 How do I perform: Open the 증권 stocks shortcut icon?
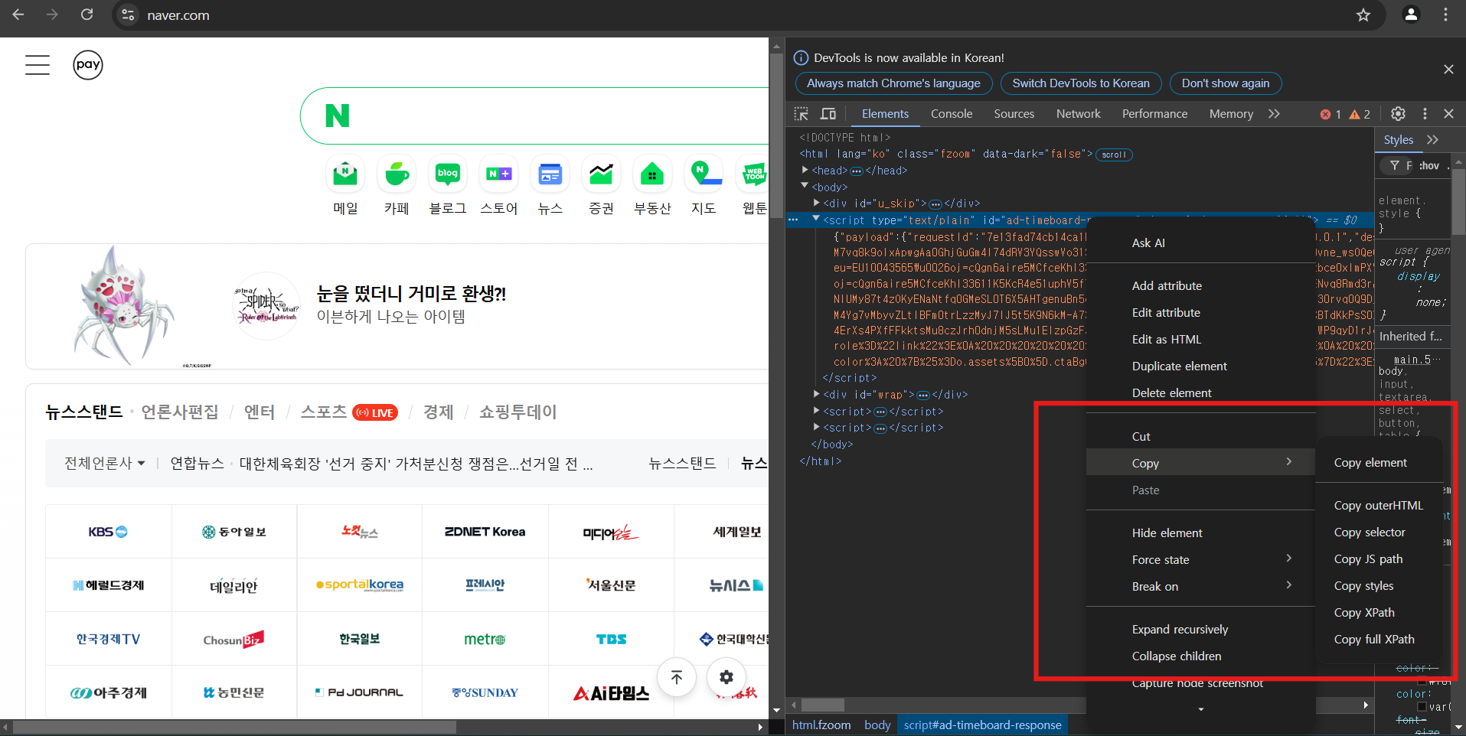(601, 174)
